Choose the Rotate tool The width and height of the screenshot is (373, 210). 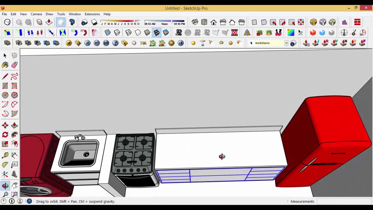tap(5, 135)
